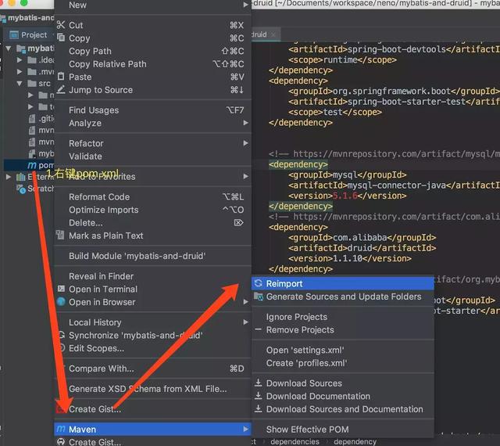Click the Reimport refresh icon

pos(259,283)
